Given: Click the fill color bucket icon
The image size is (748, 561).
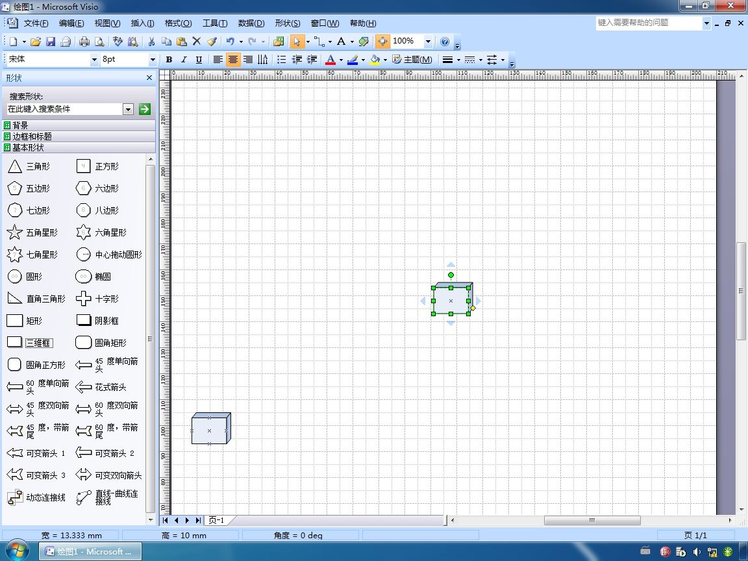Looking at the screenshot, I should [x=375, y=60].
